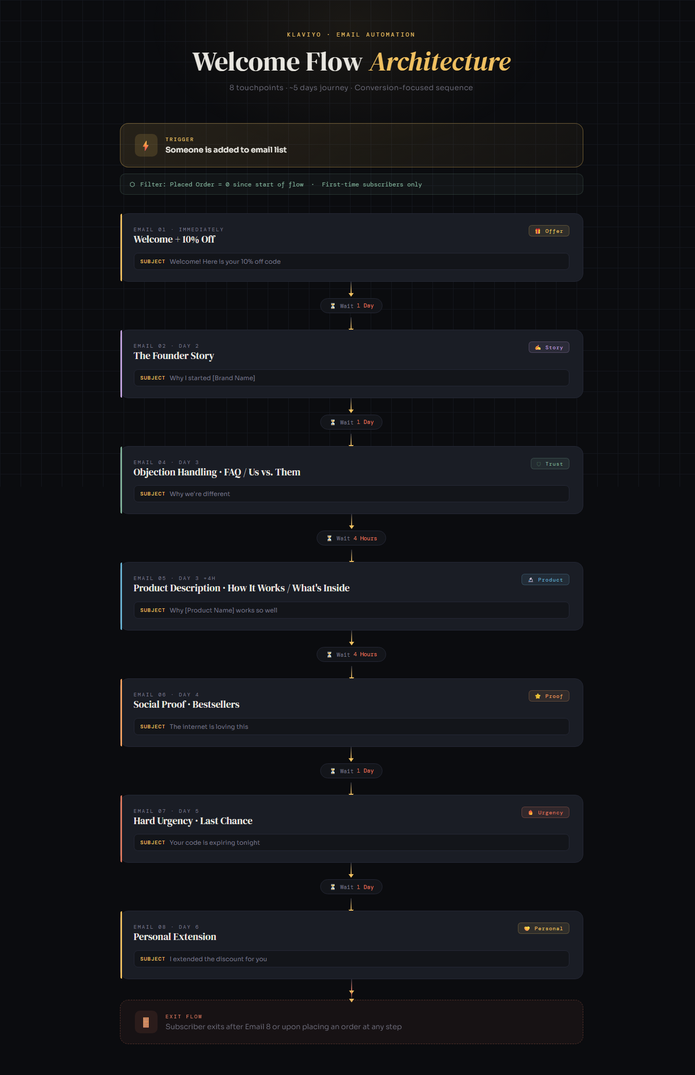Click the first Wait 4 Hours step
695x1075 pixels.
tap(351, 538)
